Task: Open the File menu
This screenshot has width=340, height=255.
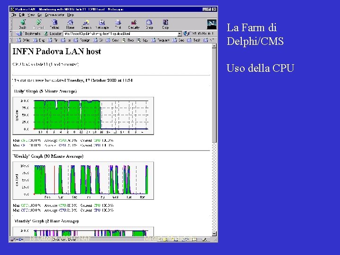Action: coord(14,15)
